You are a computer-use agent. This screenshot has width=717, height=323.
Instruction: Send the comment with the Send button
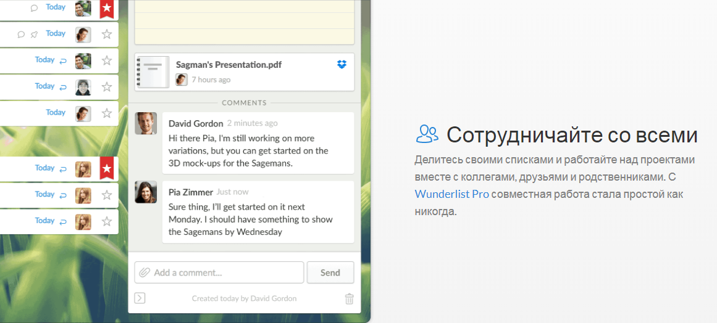point(330,273)
